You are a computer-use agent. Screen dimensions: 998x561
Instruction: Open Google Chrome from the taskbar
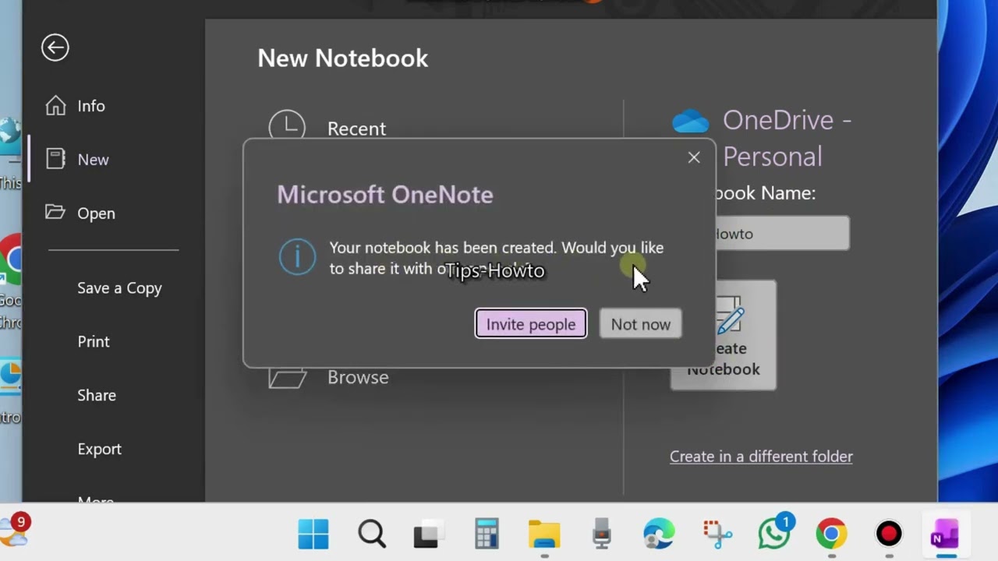click(832, 535)
